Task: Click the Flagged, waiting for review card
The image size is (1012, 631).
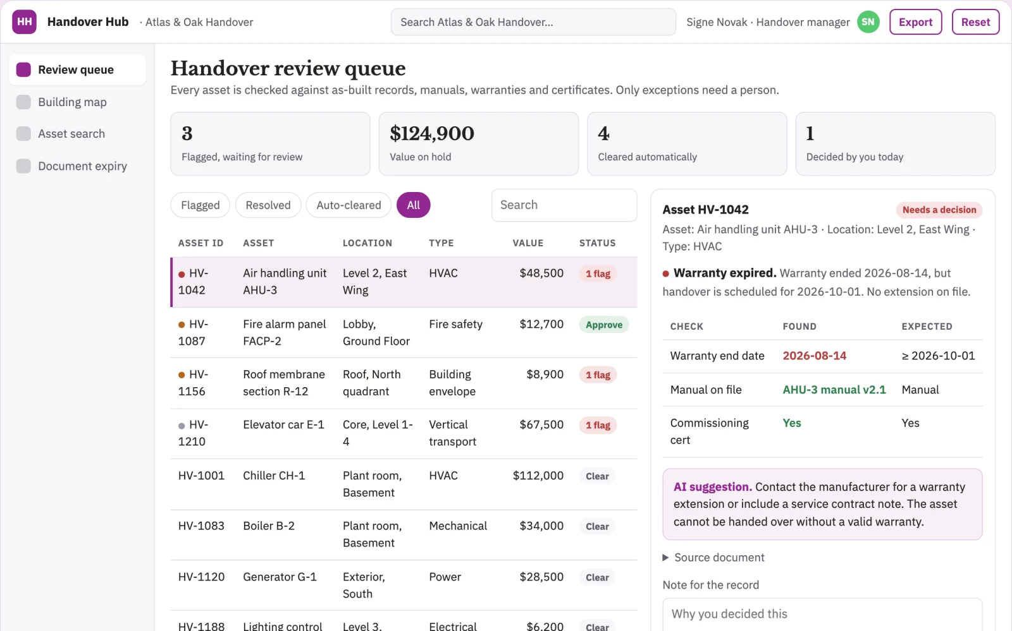Action: (x=270, y=144)
